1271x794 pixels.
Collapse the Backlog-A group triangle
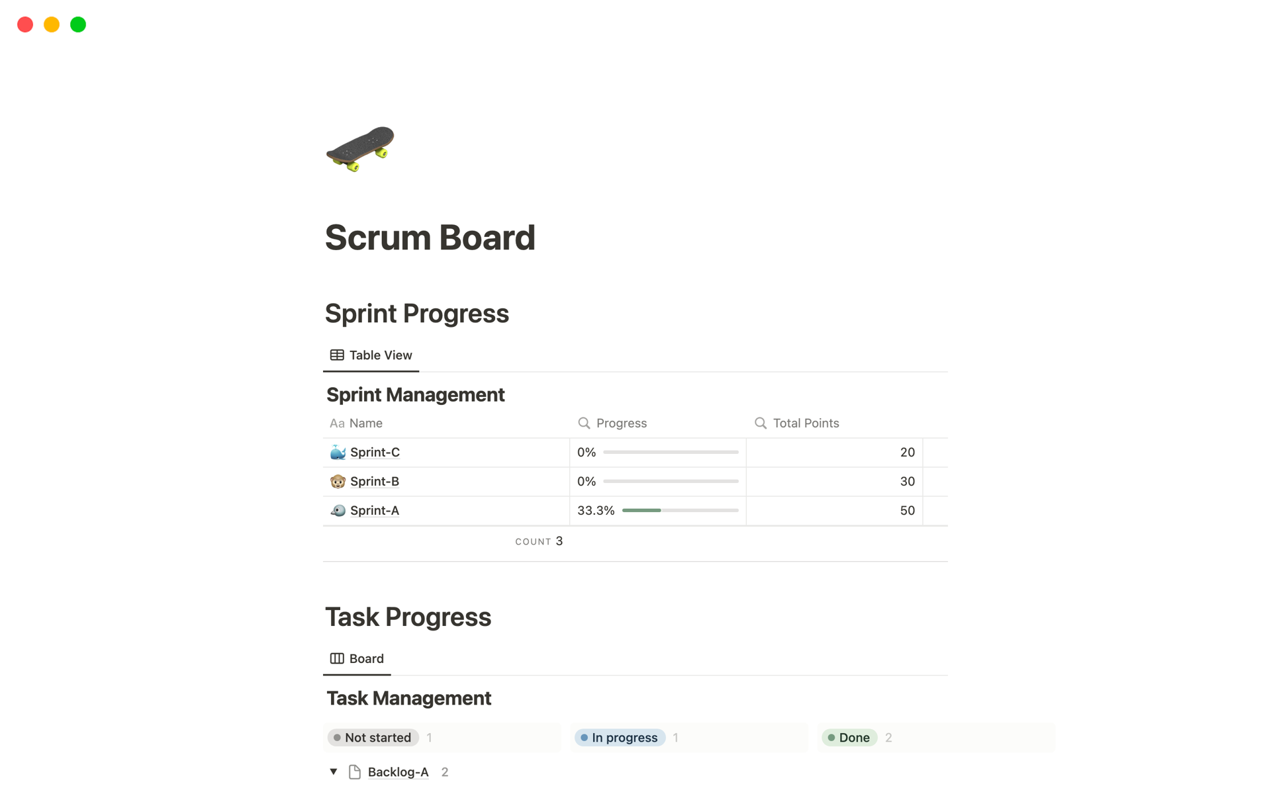click(334, 772)
